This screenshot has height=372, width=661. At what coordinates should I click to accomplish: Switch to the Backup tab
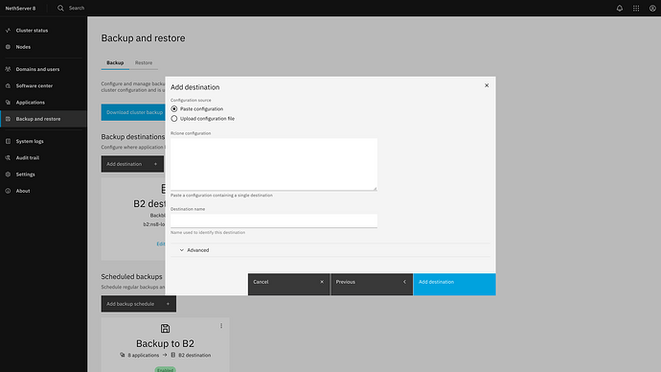pos(115,63)
